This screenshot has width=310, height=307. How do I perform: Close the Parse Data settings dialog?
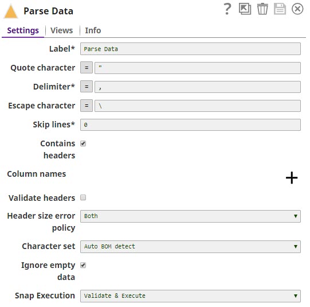[297, 9]
